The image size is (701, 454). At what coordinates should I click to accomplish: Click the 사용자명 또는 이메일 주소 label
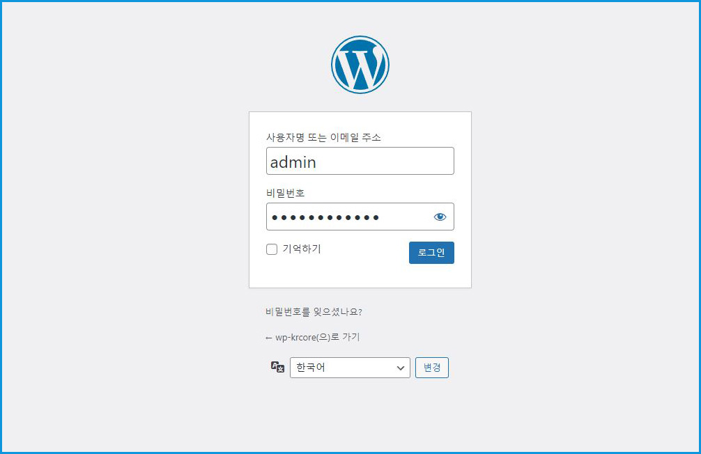pos(324,137)
